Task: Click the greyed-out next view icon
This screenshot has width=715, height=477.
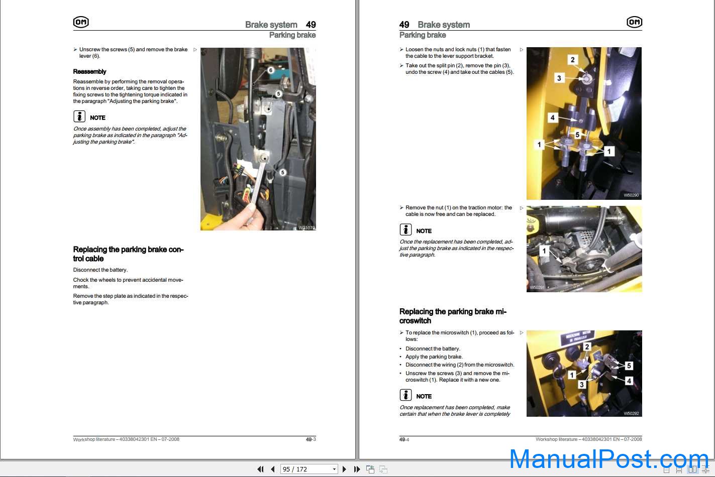Action: point(383,469)
